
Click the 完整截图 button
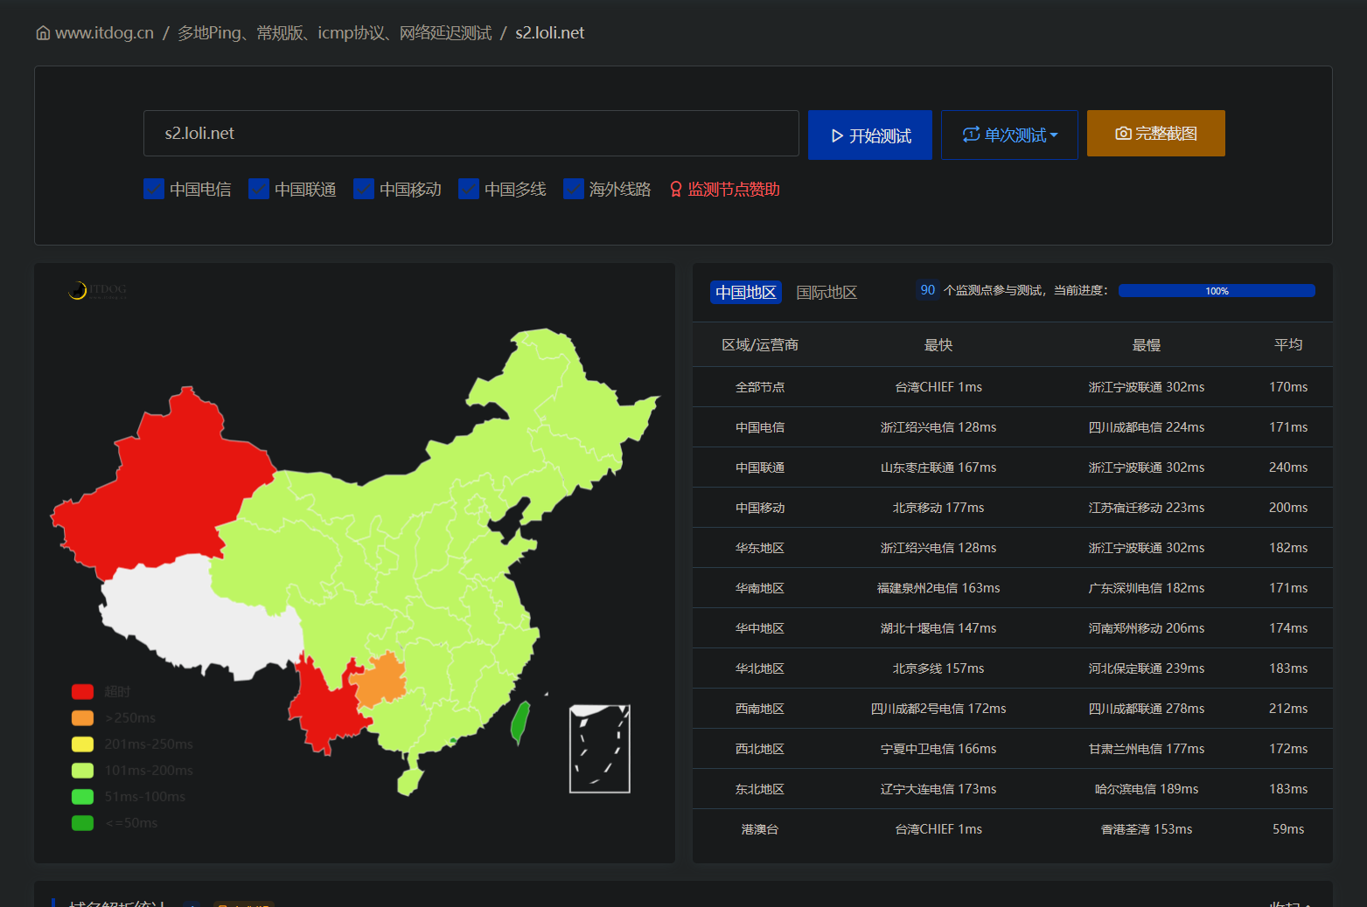(x=1156, y=133)
